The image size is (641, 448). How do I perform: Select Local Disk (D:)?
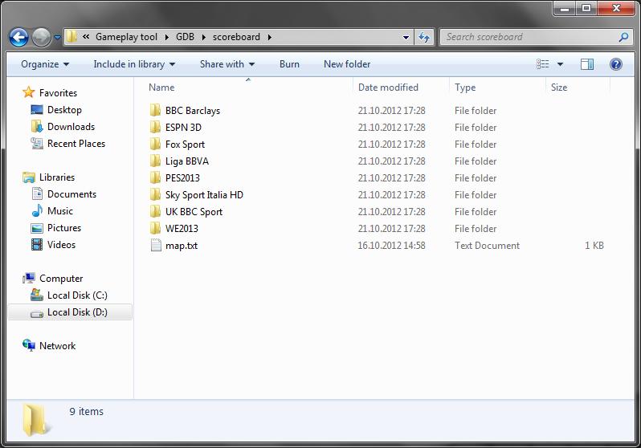tap(77, 312)
